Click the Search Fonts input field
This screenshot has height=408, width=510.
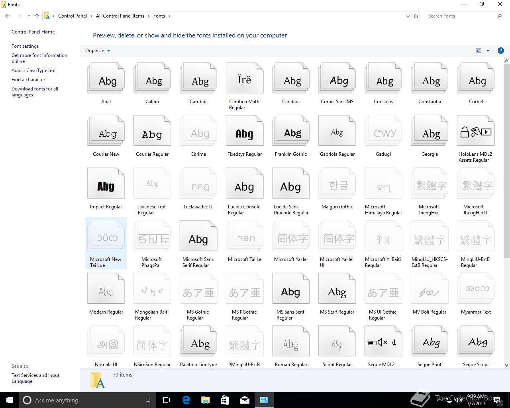point(461,16)
